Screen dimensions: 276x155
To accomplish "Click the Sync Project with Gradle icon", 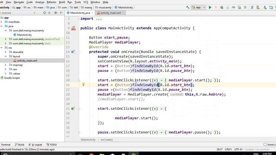I will (x=252, y=7).
